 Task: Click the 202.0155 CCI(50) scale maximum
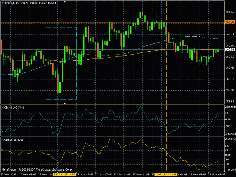pyautogui.click(x=231, y=139)
